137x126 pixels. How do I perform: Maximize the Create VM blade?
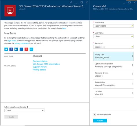click(x=129, y=2)
